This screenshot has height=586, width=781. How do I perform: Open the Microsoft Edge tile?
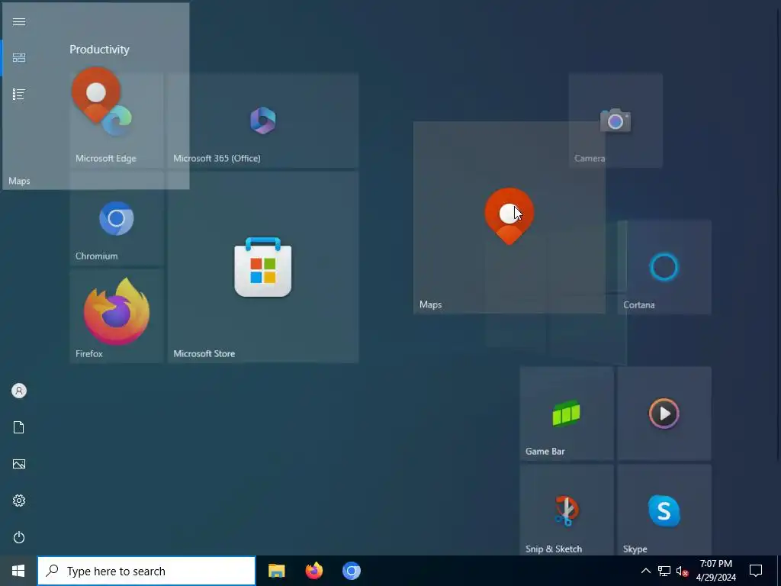[x=117, y=121]
